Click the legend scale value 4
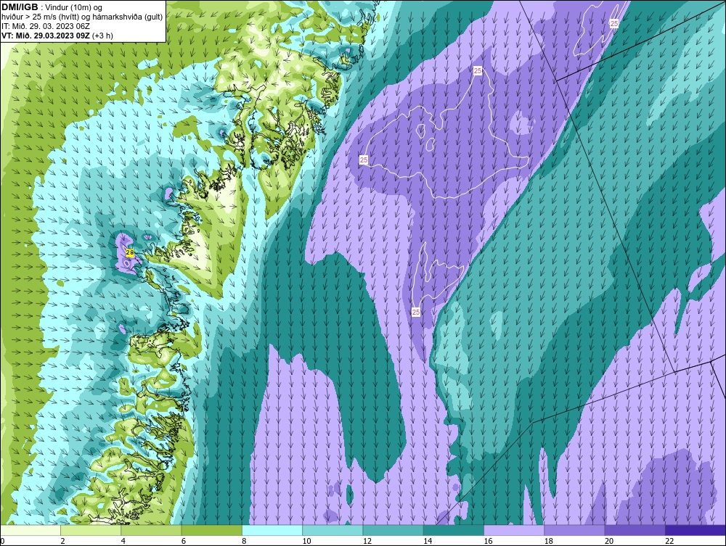 tap(123, 541)
